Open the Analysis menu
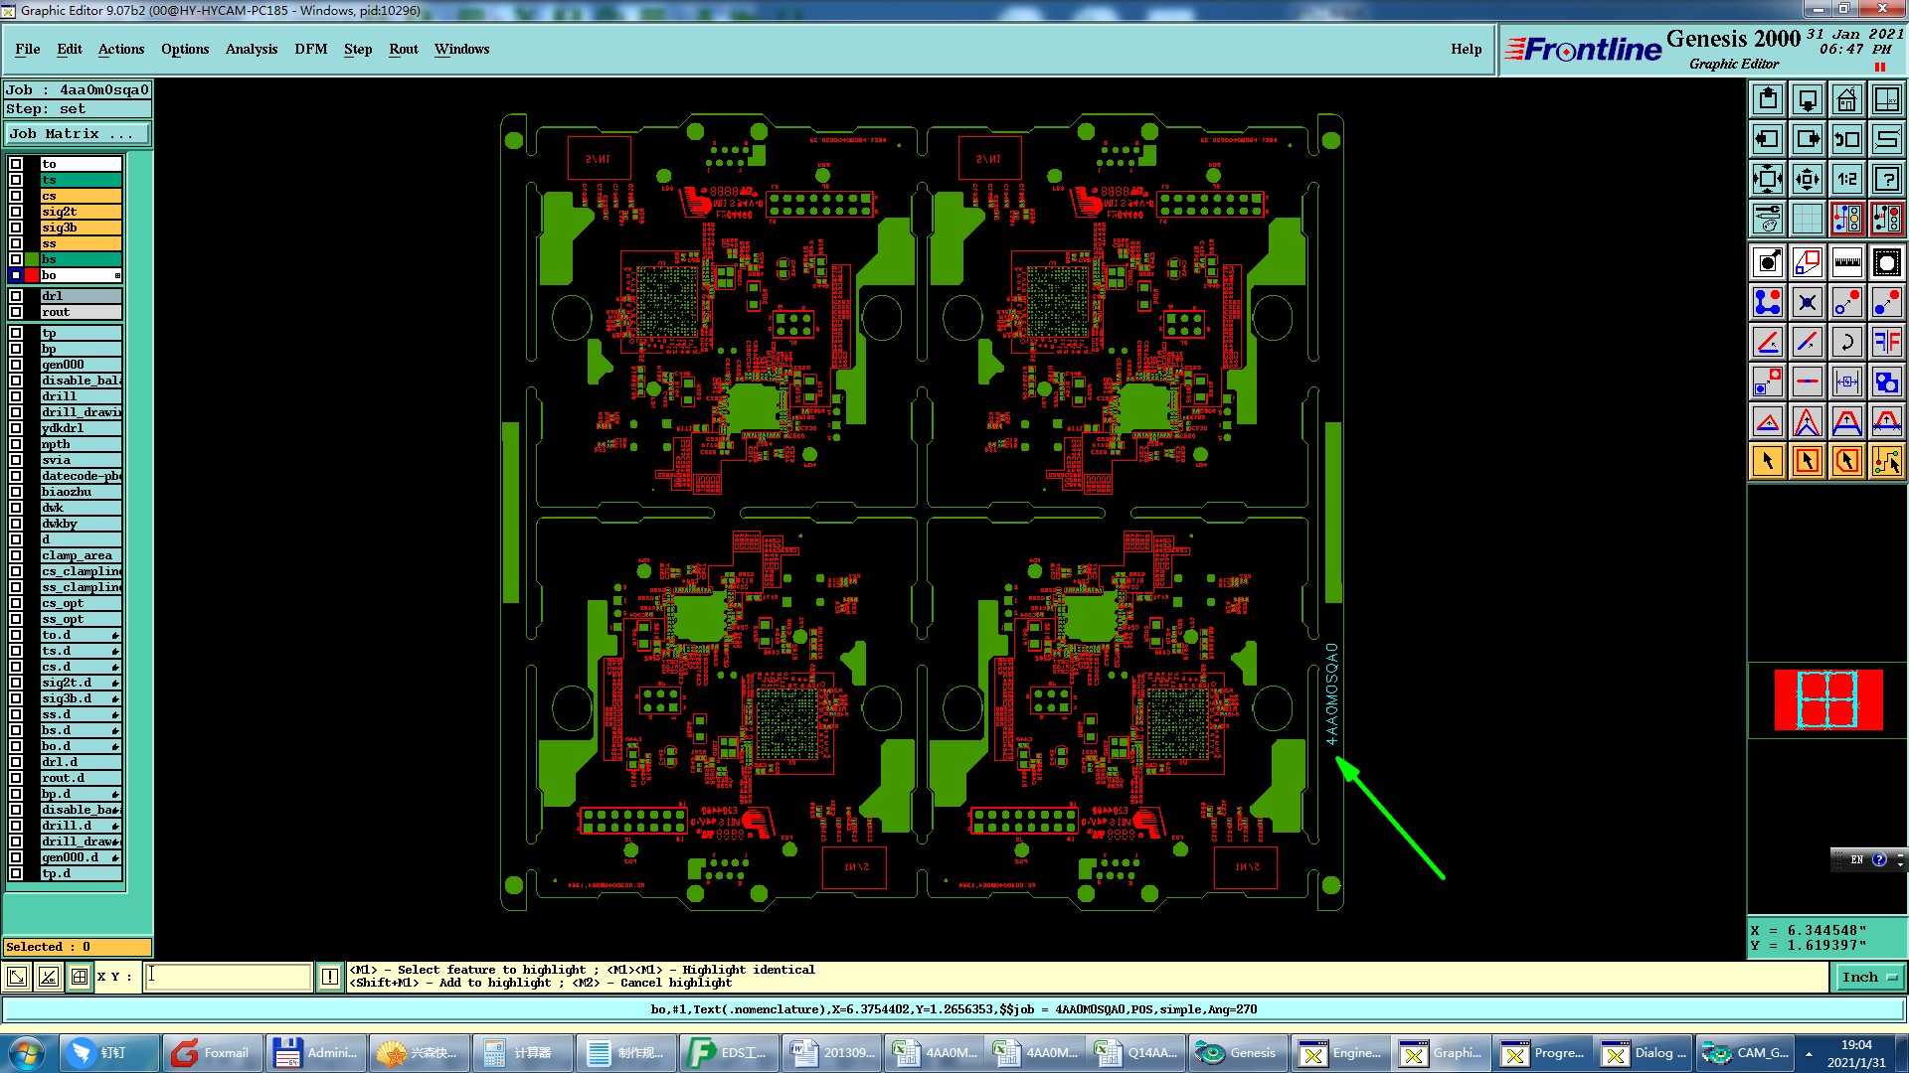Image resolution: width=1909 pixels, height=1073 pixels. click(251, 49)
